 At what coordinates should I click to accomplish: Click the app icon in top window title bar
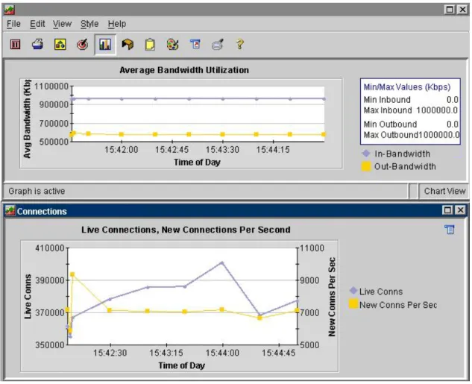pyautogui.click(x=10, y=10)
